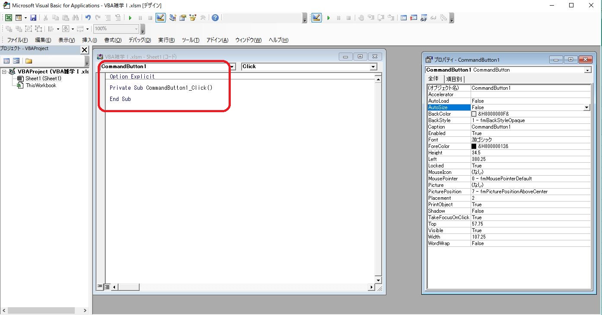Click the Project panel horizontal scrollbar right arrow
Image resolution: width=602 pixels, height=315 pixels.
pos(85,310)
